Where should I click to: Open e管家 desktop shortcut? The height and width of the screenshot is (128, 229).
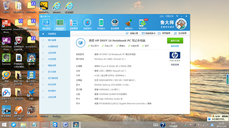click(x=6, y=77)
